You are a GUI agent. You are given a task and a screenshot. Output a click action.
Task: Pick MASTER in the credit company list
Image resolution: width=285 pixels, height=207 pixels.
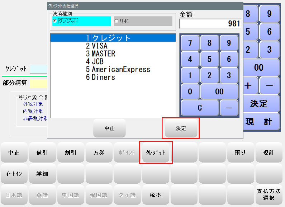tap(103, 53)
